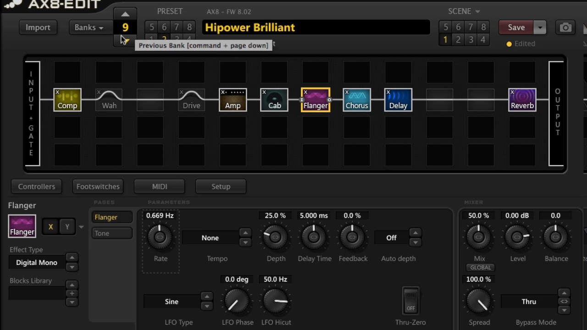
Task: Open the Footswitches panel
Action: point(98,187)
